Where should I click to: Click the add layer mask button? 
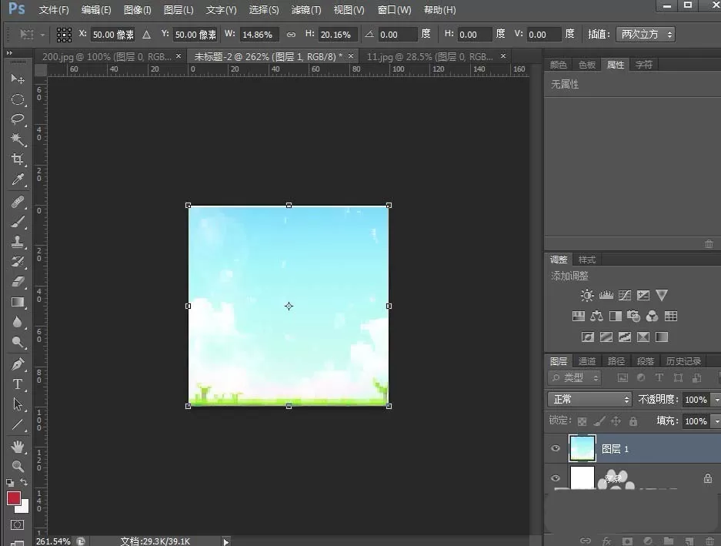click(627, 541)
